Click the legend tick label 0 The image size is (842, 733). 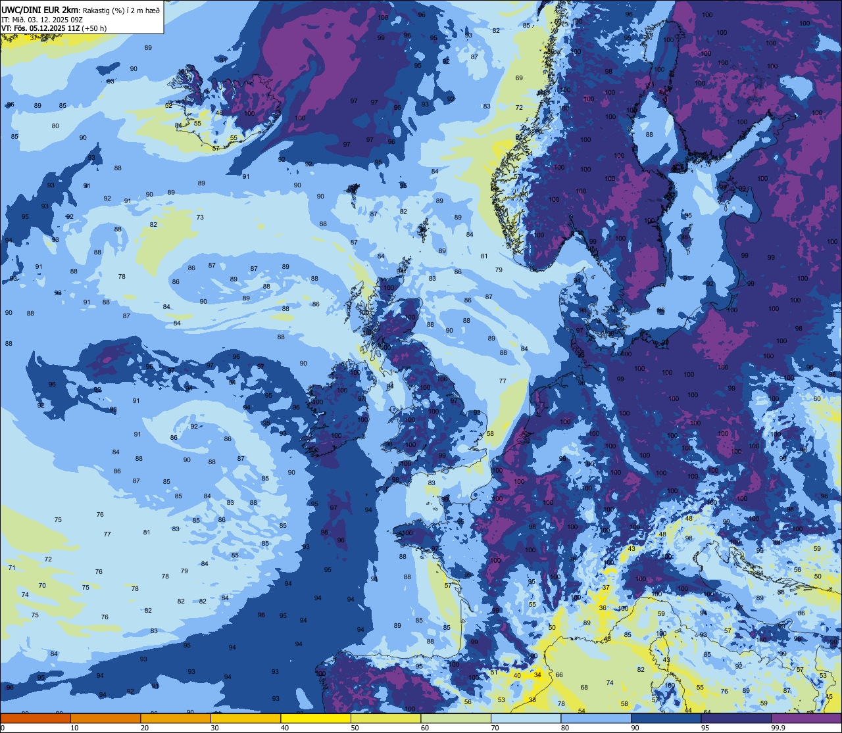click(x=3, y=728)
